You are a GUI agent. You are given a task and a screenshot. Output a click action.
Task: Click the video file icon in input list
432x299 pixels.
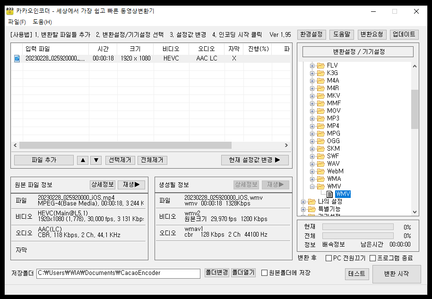pyautogui.click(x=17, y=59)
